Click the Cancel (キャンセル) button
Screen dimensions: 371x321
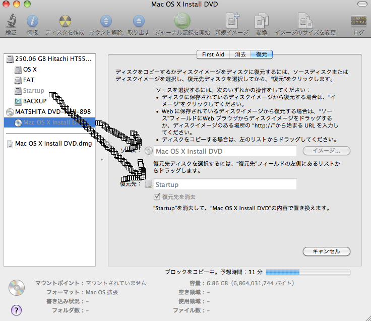coord(326,251)
